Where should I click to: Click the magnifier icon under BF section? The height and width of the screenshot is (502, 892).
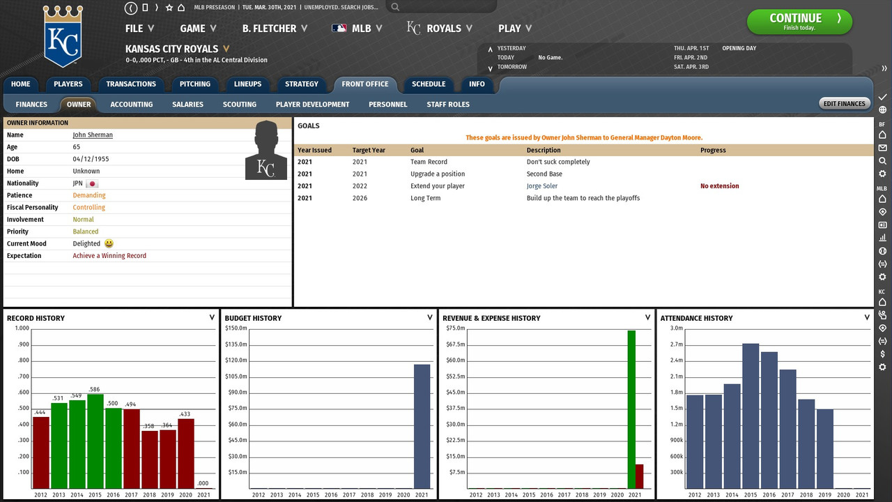(882, 161)
